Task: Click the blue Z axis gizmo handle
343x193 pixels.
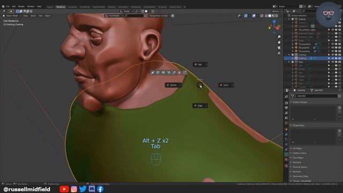Action: coord(274,21)
